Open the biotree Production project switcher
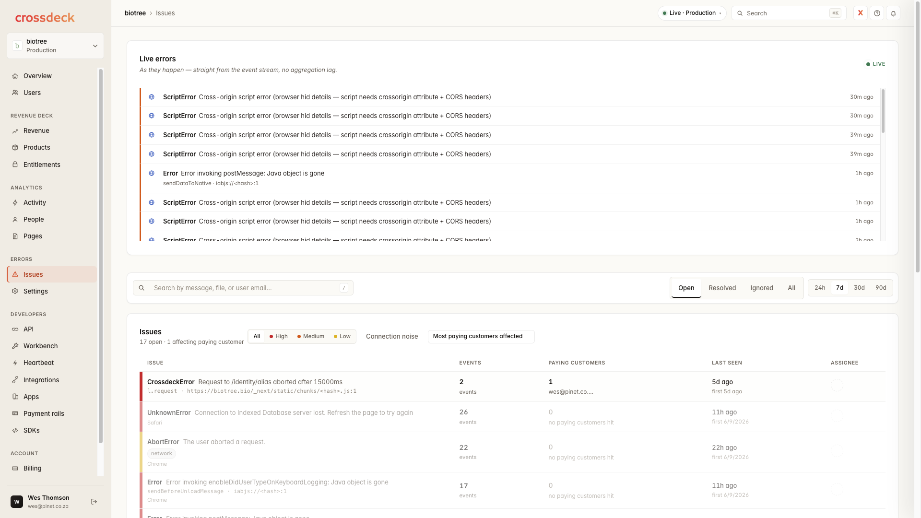Viewport: 921px width, 518px height. (x=55, y=46)
